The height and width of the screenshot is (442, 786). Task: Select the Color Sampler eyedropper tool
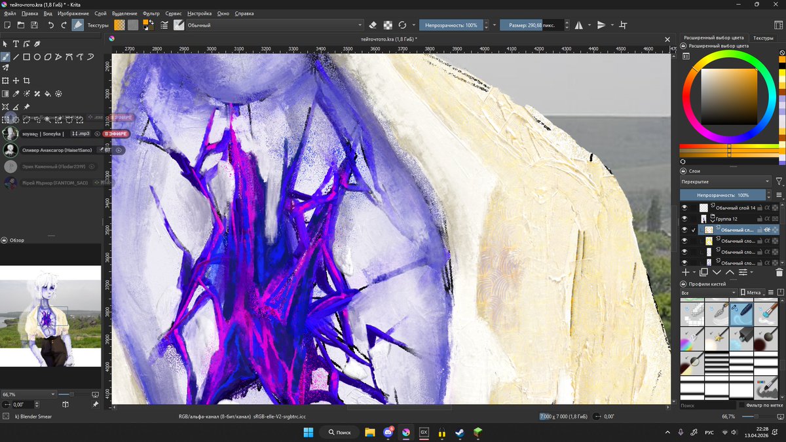pyautogui.click(x=16, y=94)
